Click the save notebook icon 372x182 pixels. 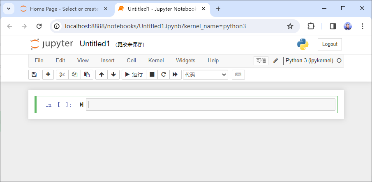[x=34, y=74]
